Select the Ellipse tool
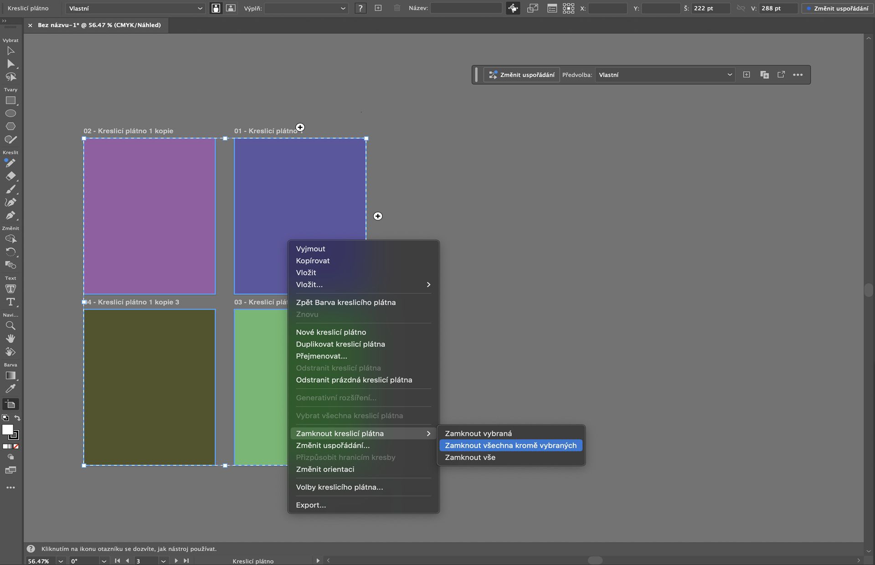The width and height of the screenshot is (875, 565). pos(10,113)
